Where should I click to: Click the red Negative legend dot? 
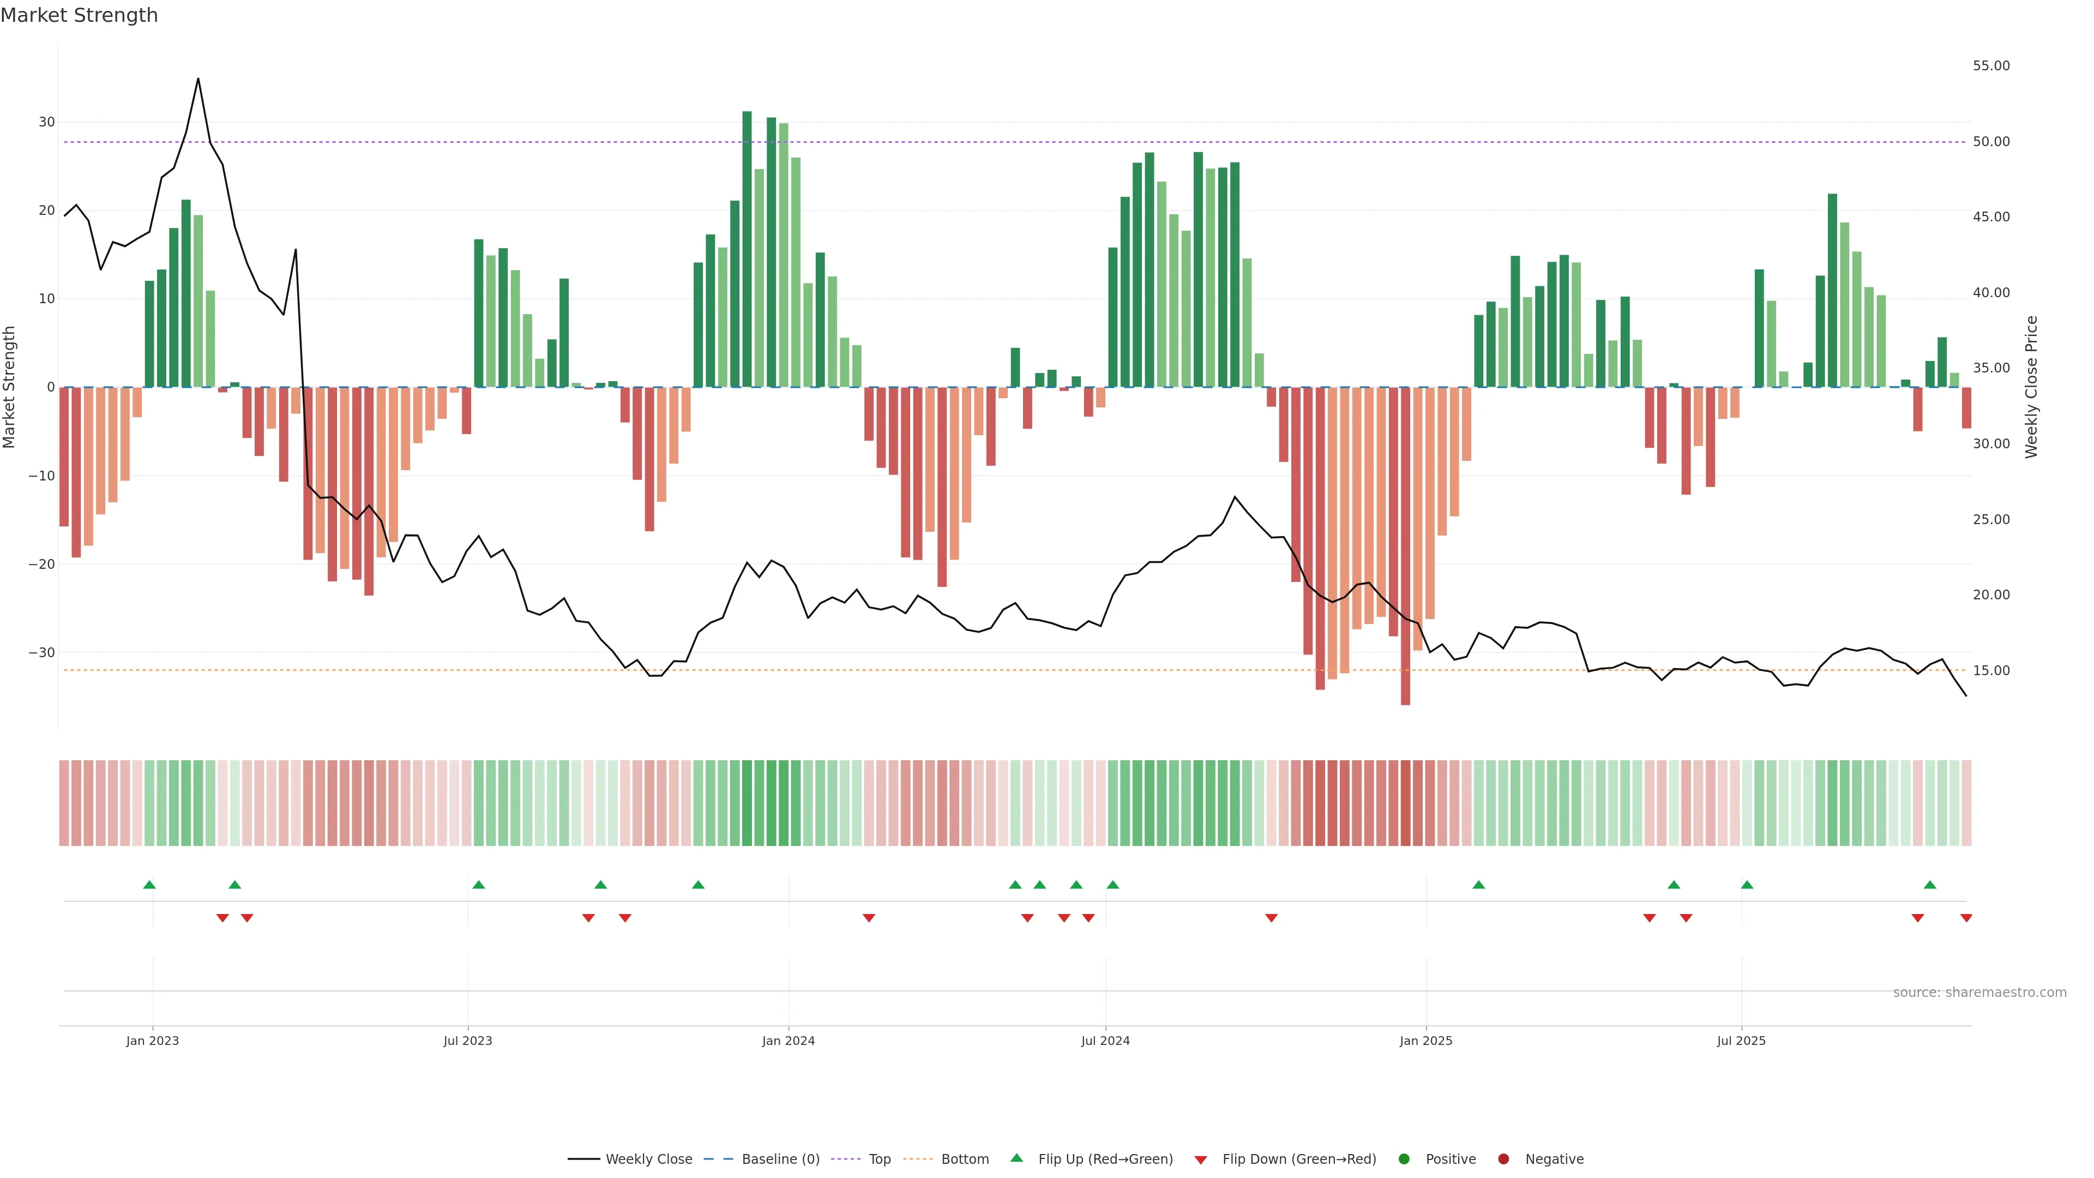(x=1503, y=1159)
